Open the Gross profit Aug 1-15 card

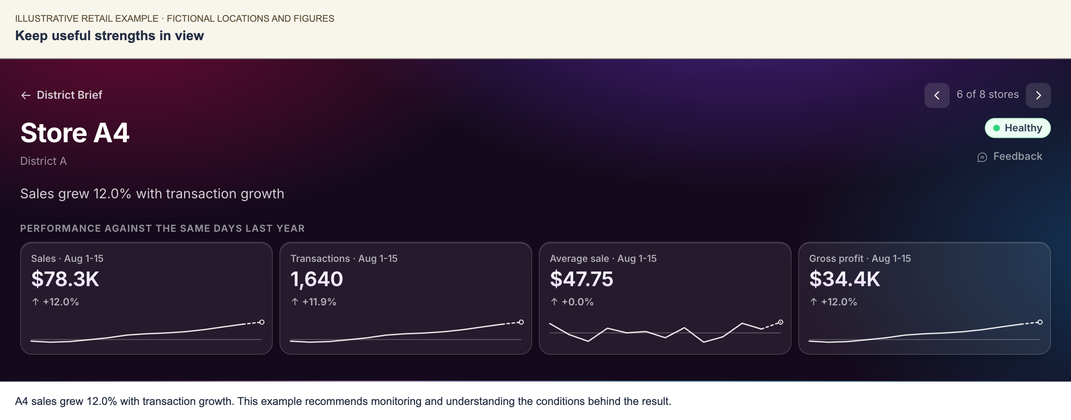click(x=925, y=298)
